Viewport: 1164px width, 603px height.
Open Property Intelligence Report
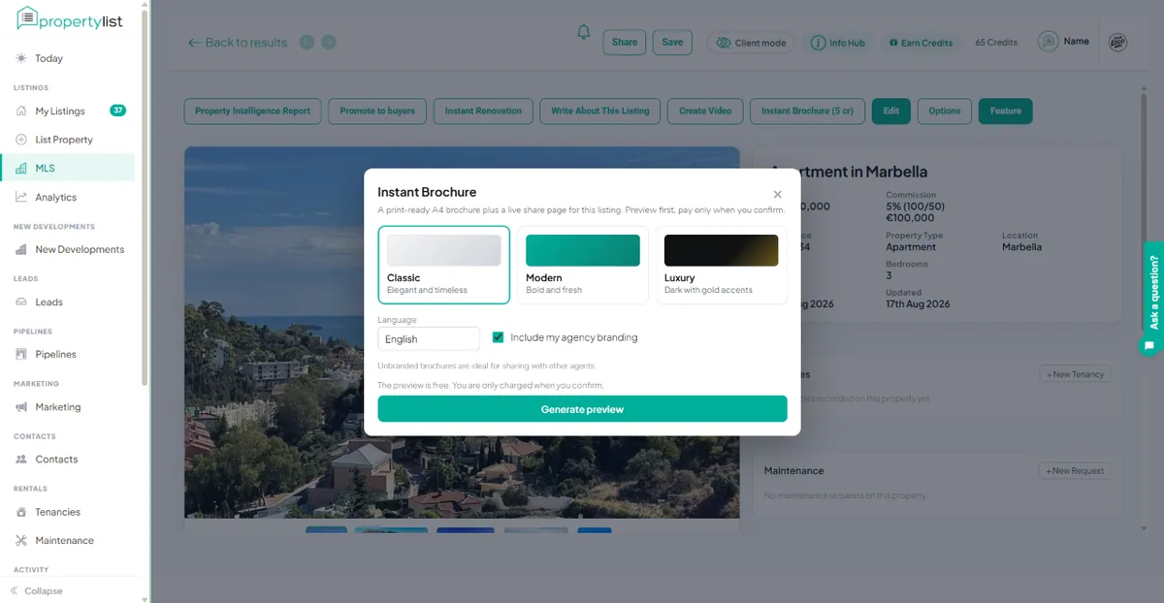tap(252, 111)
